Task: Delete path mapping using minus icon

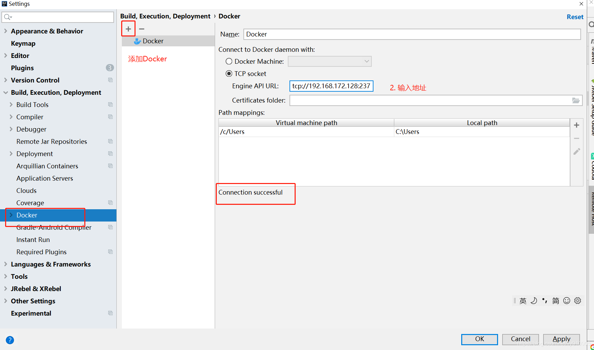Action: (577, 138)
